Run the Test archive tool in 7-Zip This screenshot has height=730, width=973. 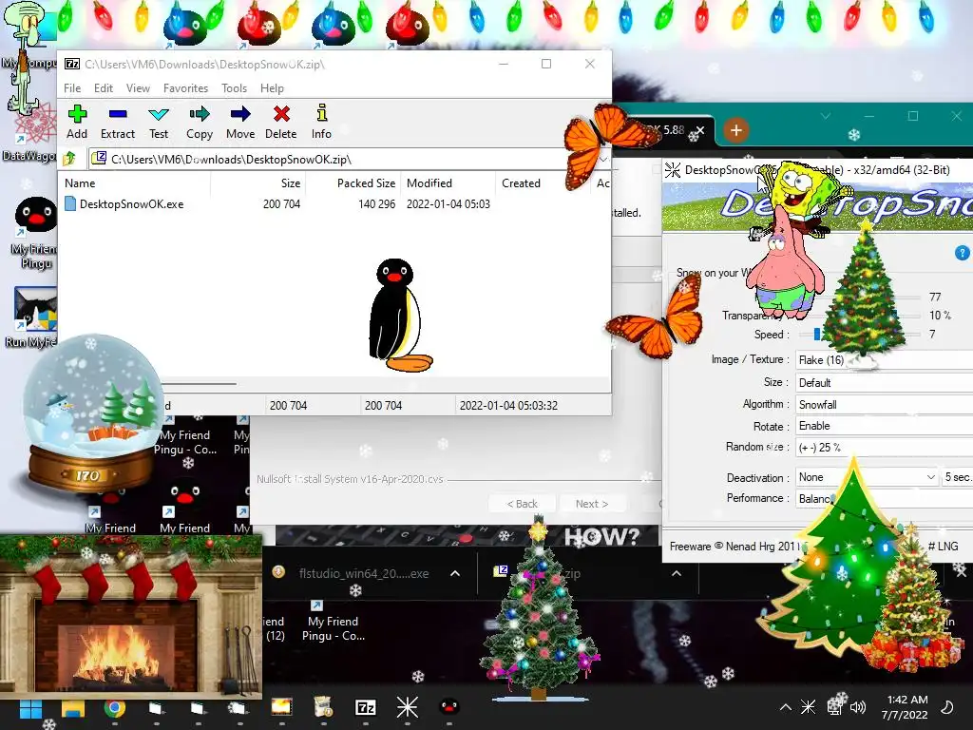pos(159,122)
